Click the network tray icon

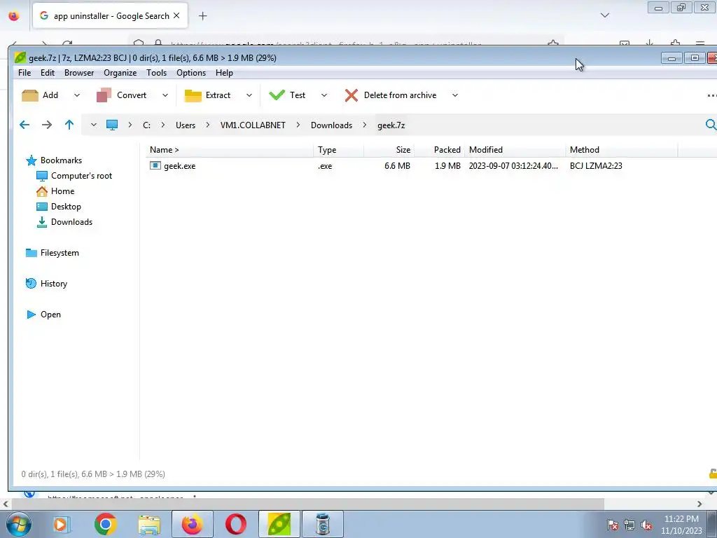(629, 525)
